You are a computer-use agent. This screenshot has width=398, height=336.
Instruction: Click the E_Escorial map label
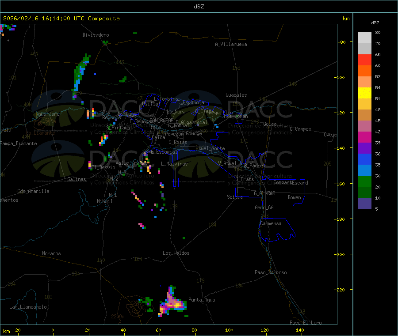tap(164, 152)
